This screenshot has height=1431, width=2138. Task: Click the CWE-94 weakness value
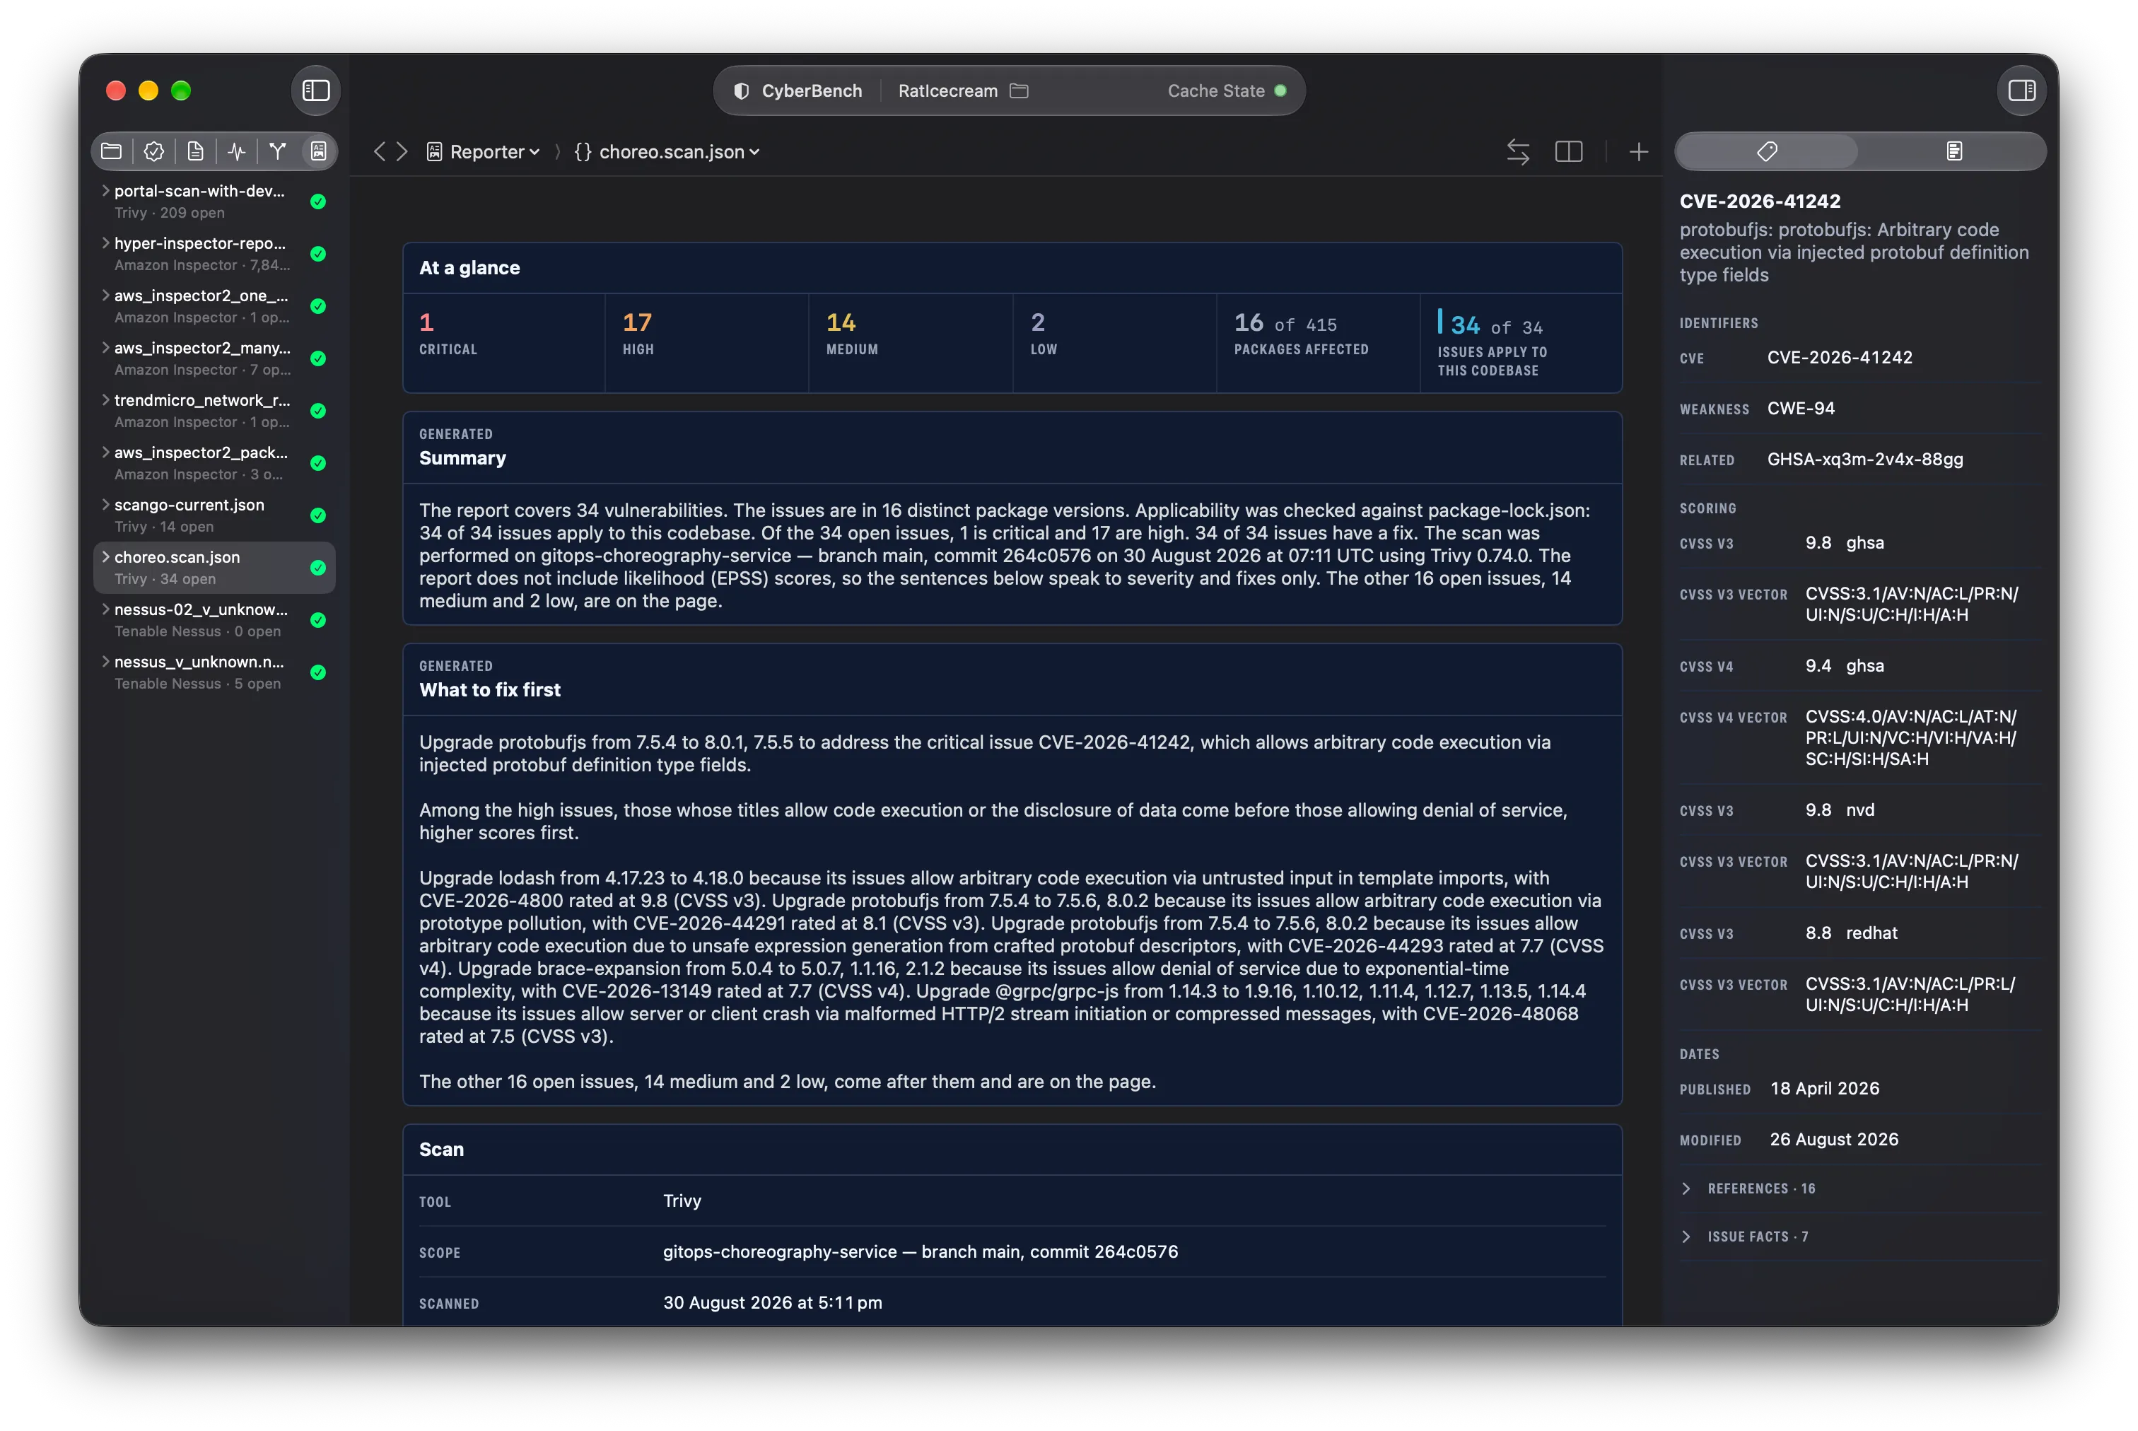(x=1800, y=408)
